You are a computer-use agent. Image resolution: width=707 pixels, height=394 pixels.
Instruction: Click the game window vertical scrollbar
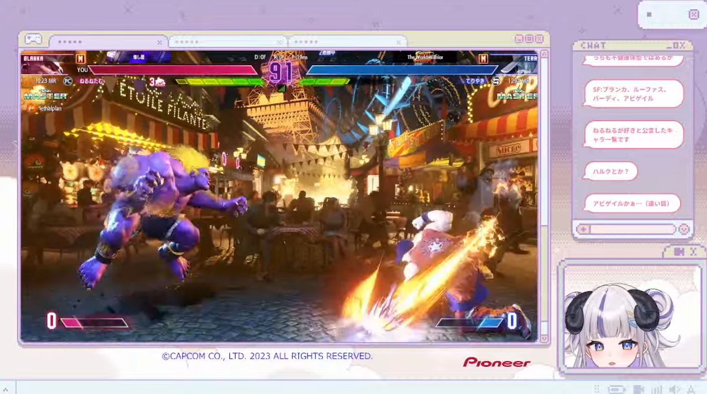[544, 197]
